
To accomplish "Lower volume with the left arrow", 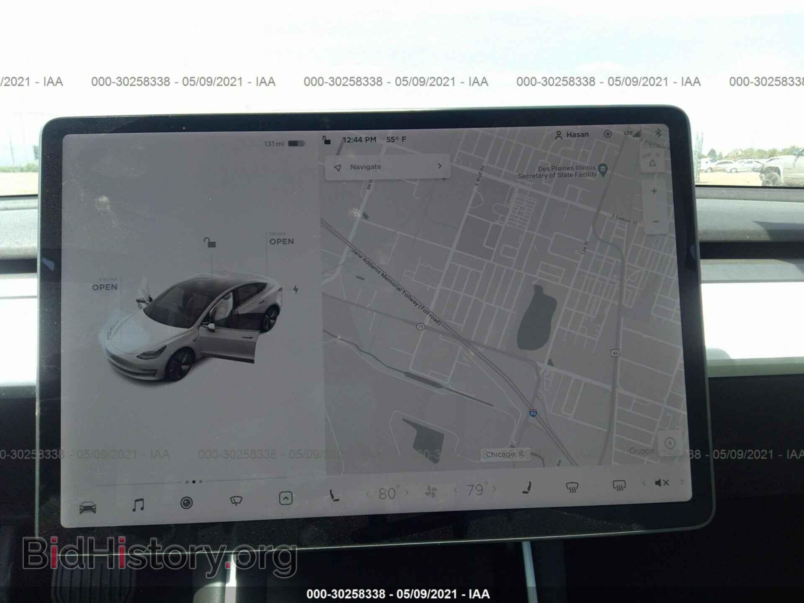I will 644,484.
